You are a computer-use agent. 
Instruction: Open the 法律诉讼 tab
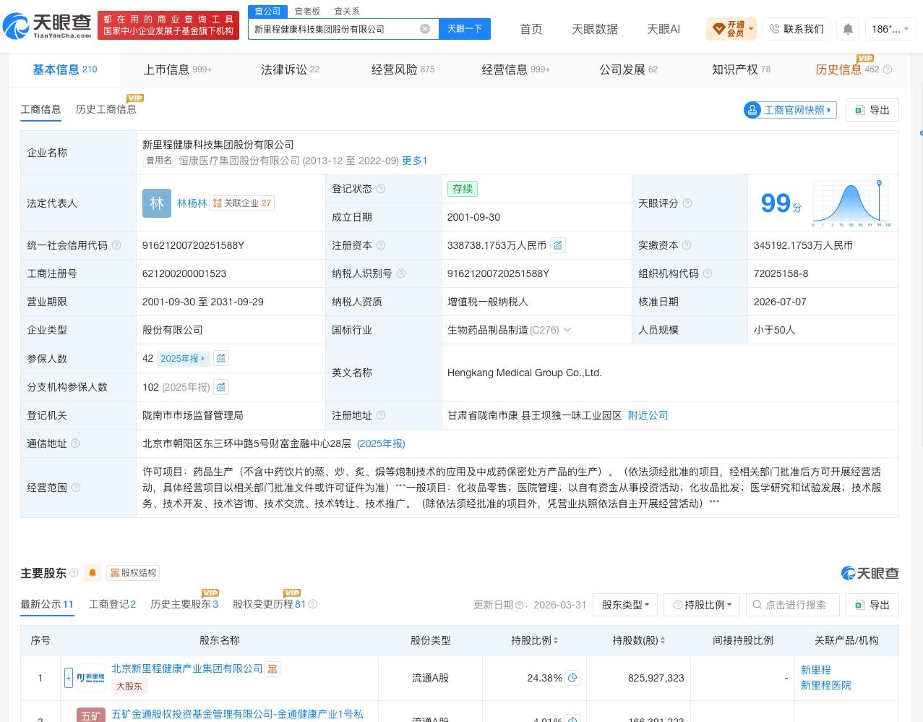pos(290,69)
